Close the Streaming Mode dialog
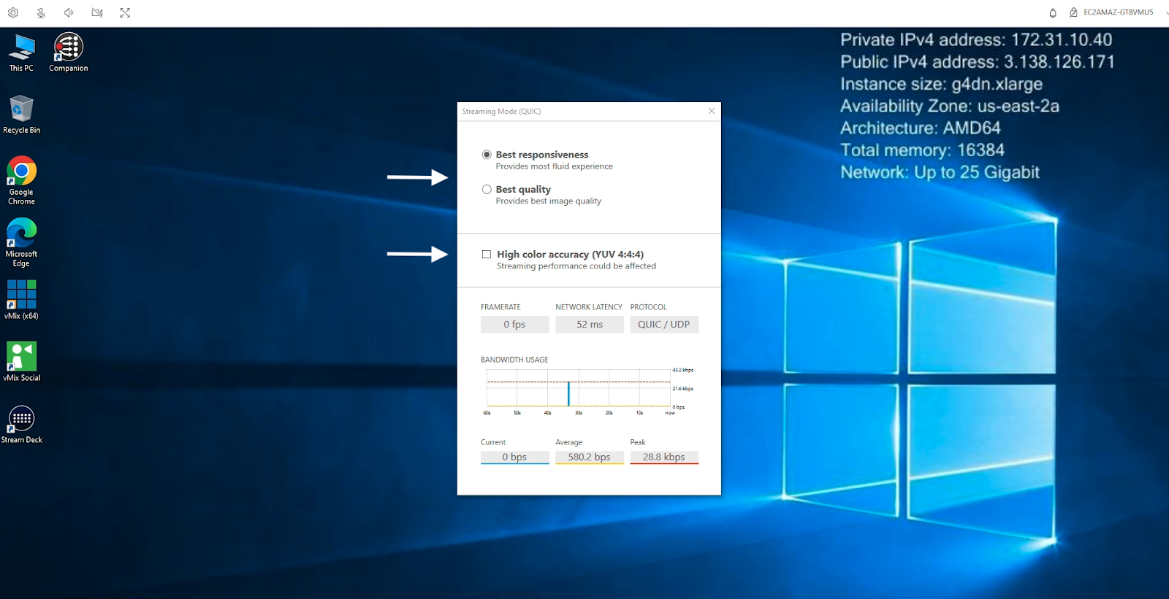1169x599 pixels. (712, 111)
